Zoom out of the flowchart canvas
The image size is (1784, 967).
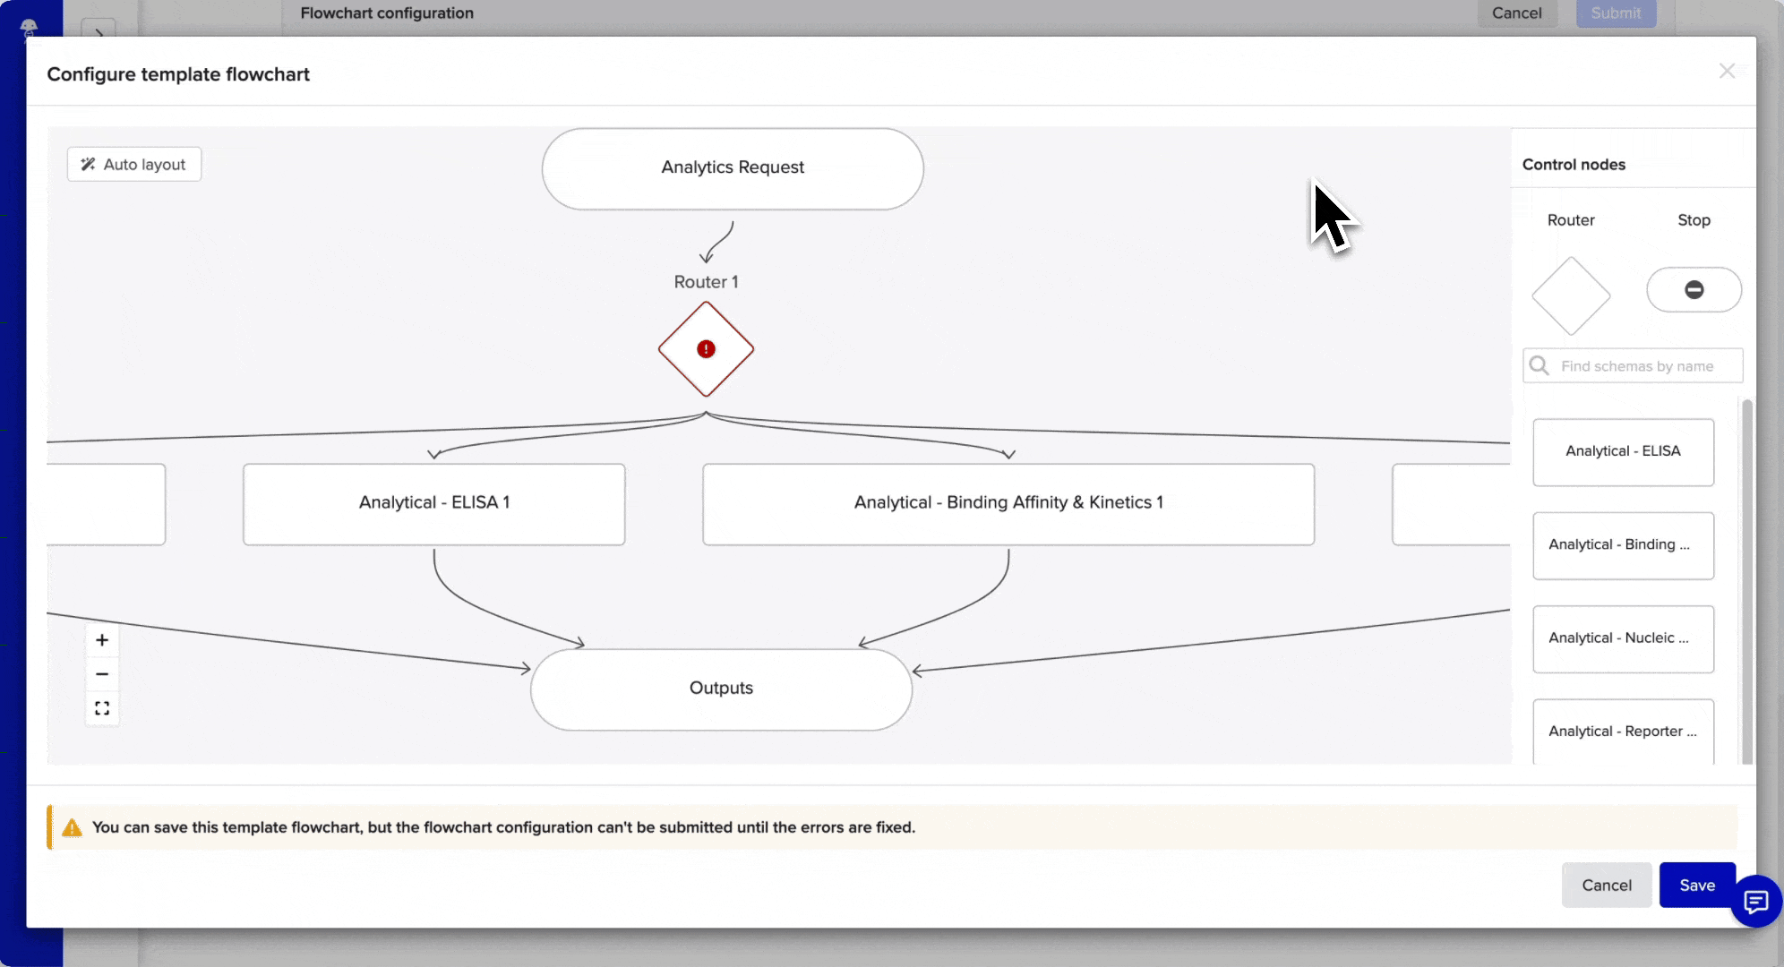click(x=102, y=673)
